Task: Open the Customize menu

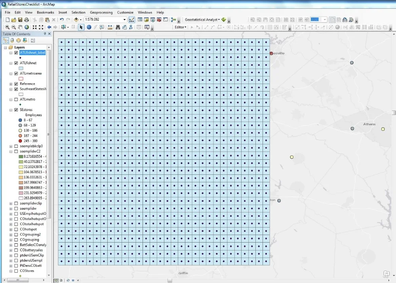Action: coord(125,12)
